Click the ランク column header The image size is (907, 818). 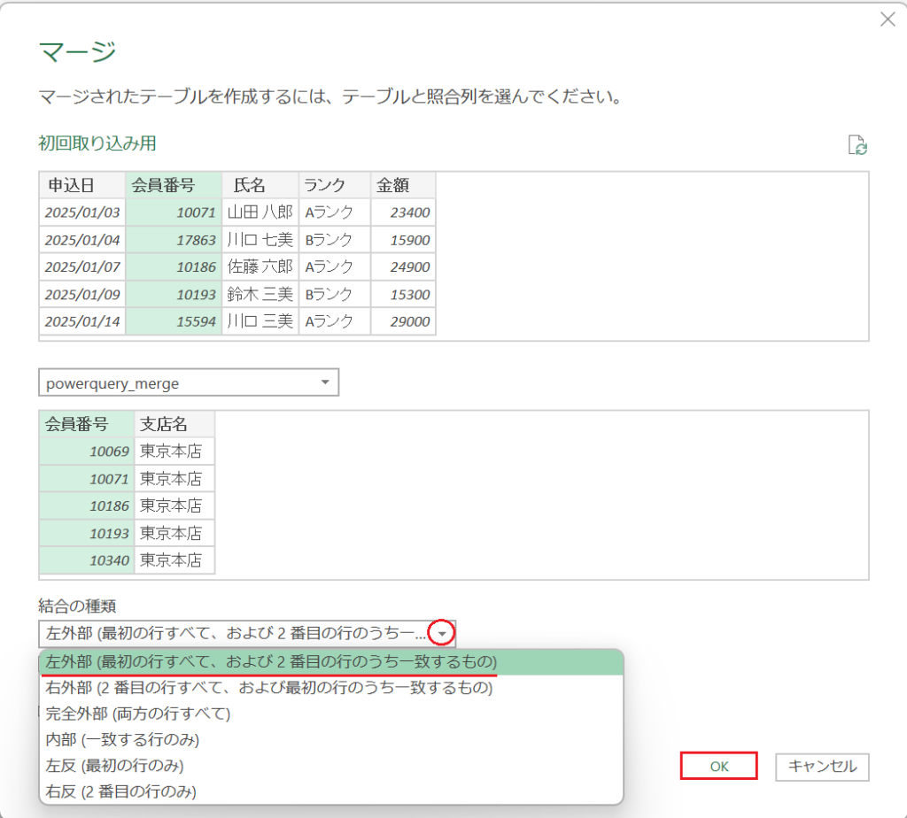[x=332, y=185]
